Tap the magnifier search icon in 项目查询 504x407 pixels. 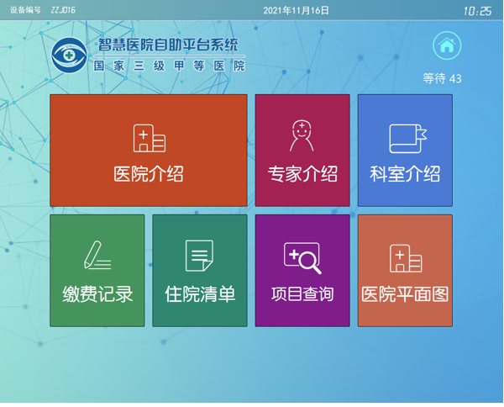click(x=302, y=258)
